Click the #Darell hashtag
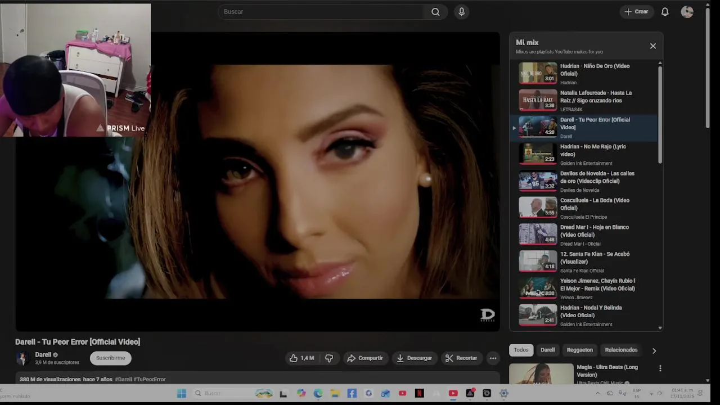 click(124, 380)
